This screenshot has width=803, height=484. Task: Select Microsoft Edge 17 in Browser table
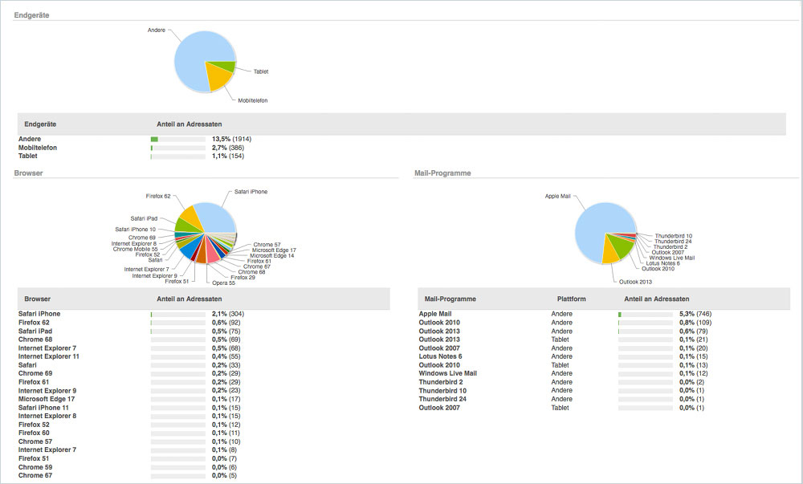47,399
